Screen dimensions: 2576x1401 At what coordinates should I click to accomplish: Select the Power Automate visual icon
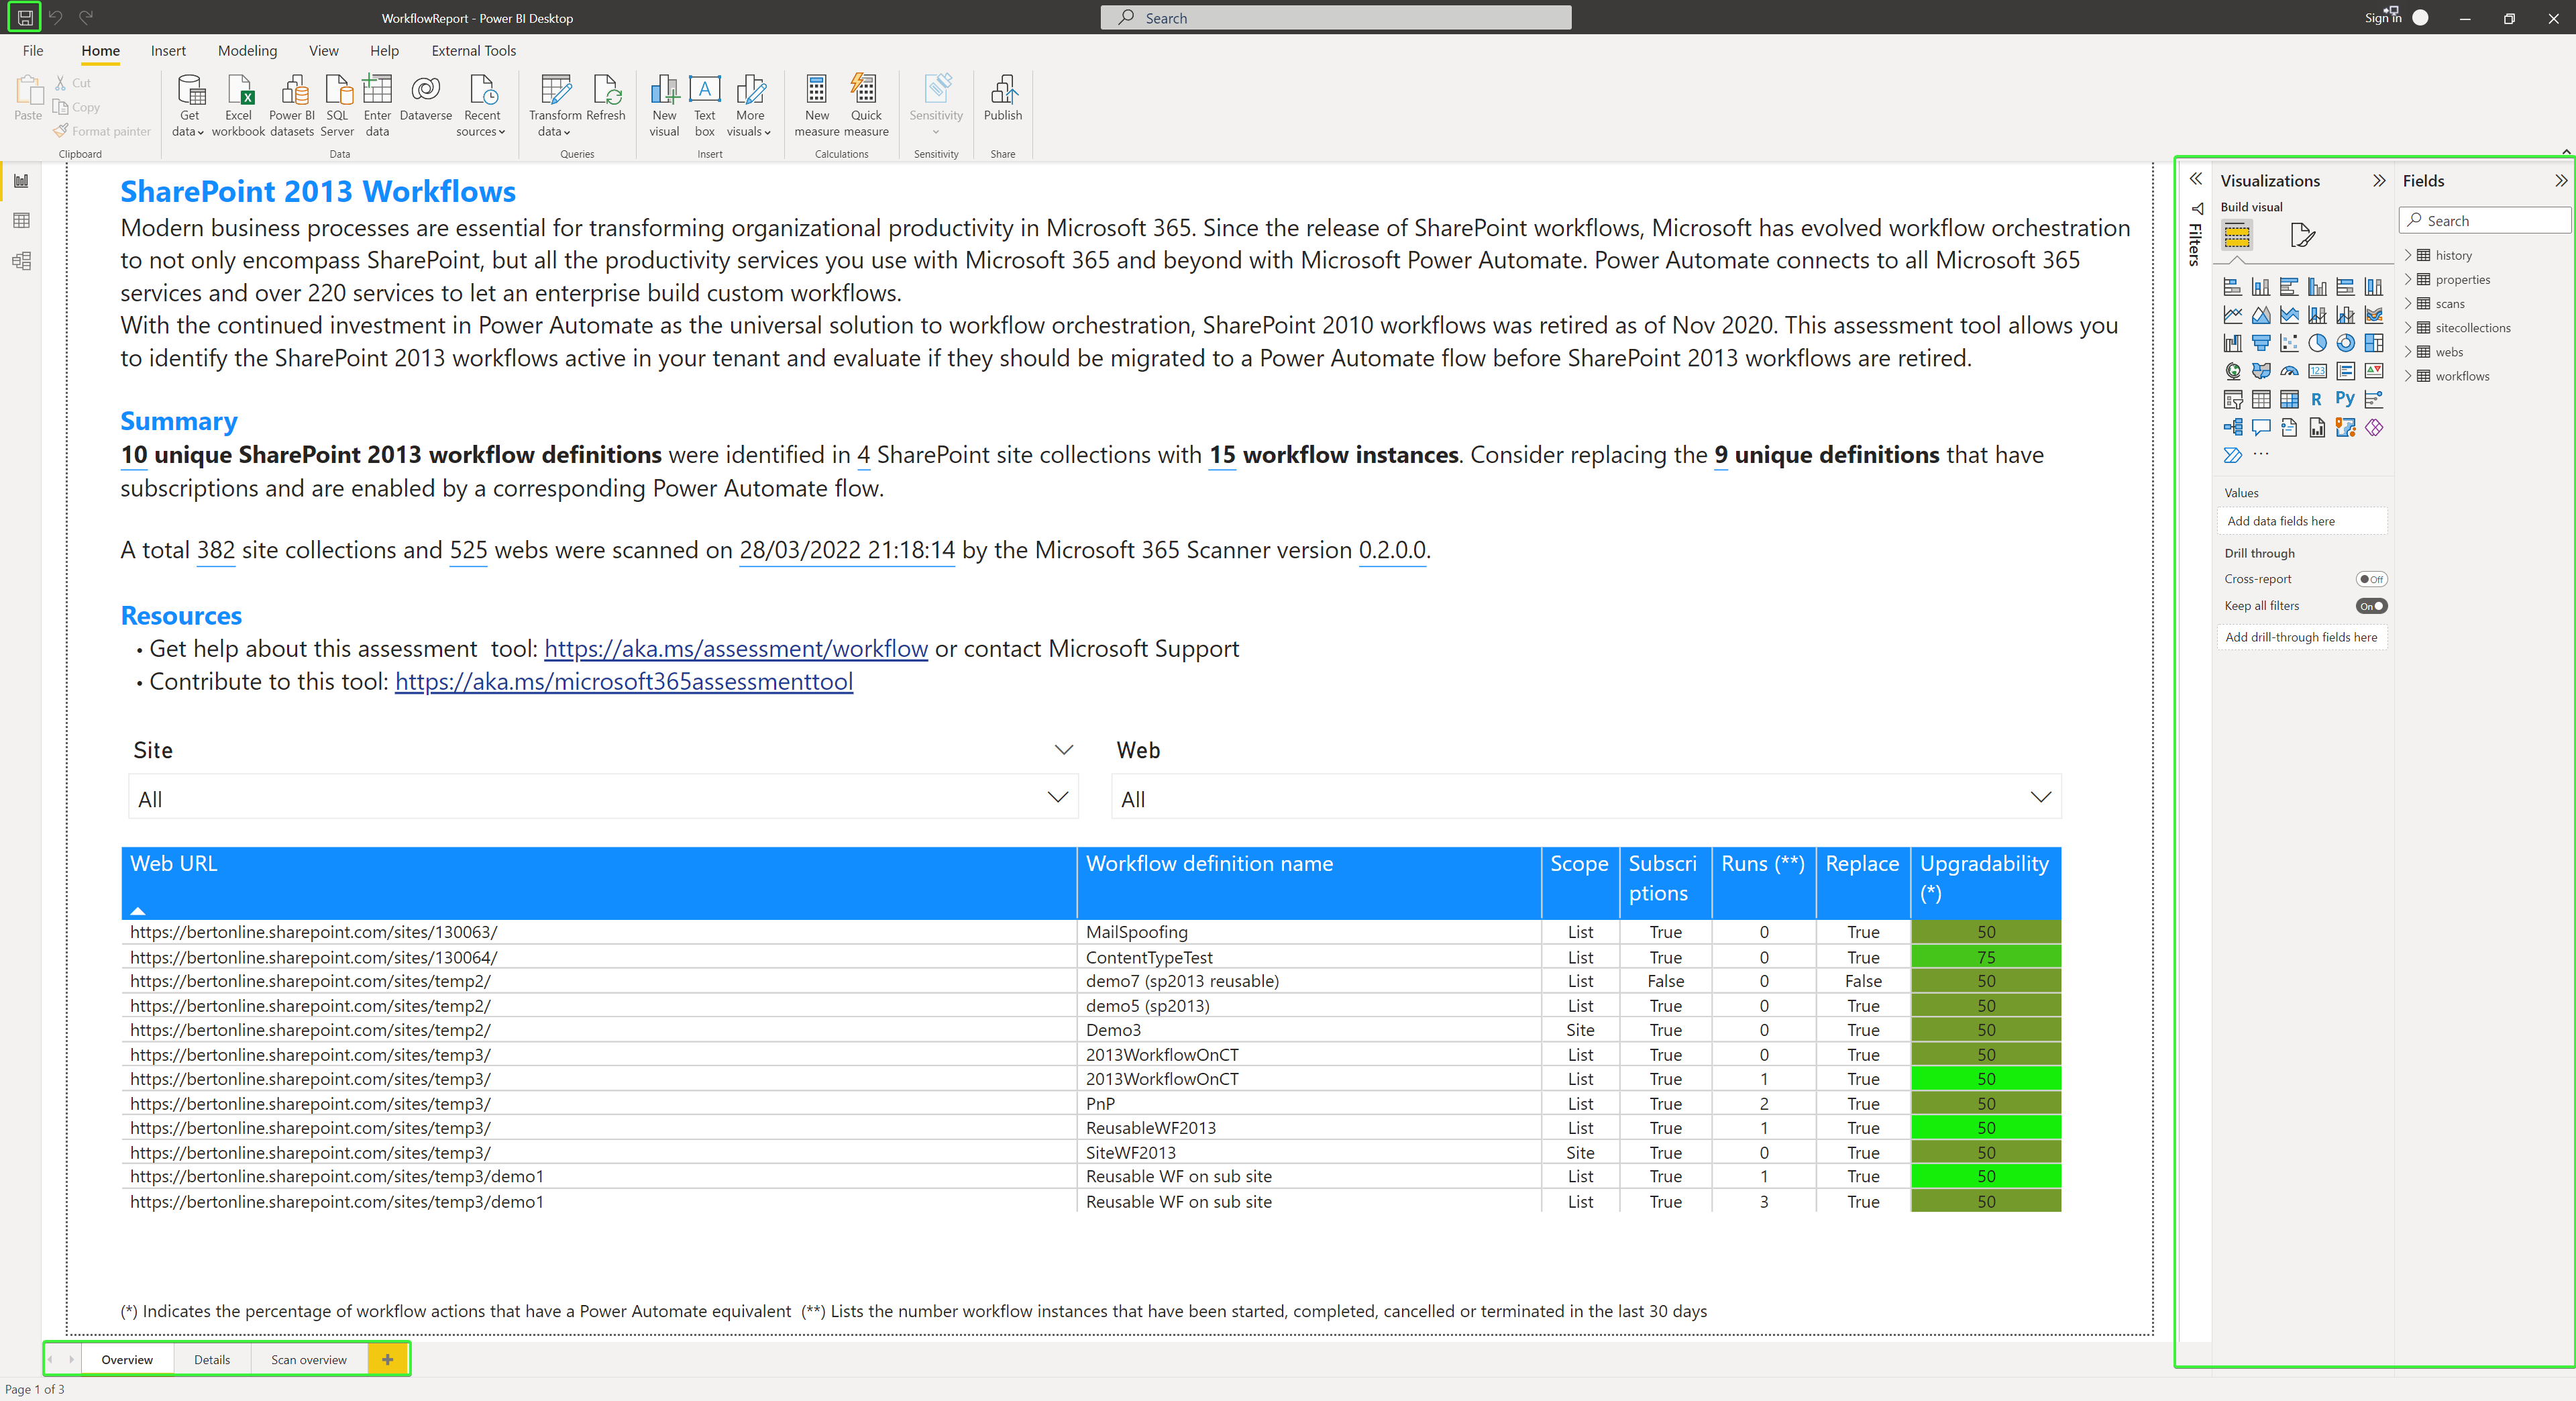tap(2233, 456)
